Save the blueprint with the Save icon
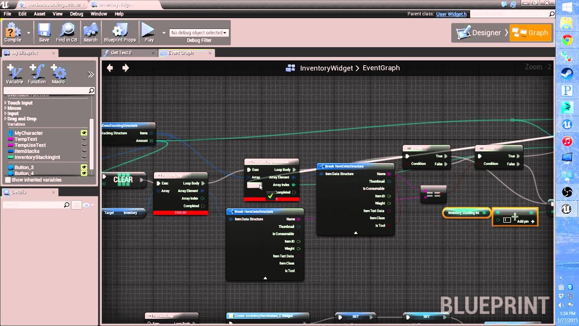This screenshot has width=579, height=326. coord(44,33)
